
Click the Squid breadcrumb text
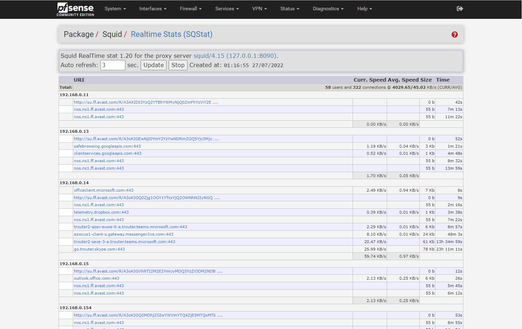(x=112, y=34)
